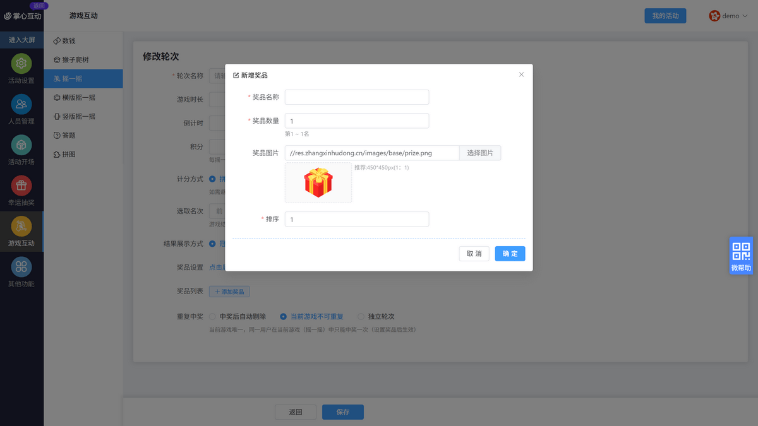
Task: Open 活动设置 in the left sidebar
Action: [x=21, y=69]
